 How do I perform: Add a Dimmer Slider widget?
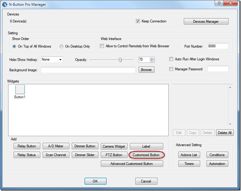click(85, 155)
